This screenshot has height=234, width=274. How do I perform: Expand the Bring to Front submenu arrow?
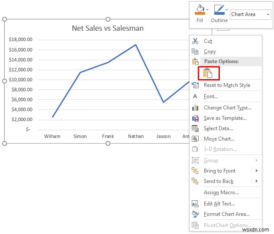click(257, 171)
